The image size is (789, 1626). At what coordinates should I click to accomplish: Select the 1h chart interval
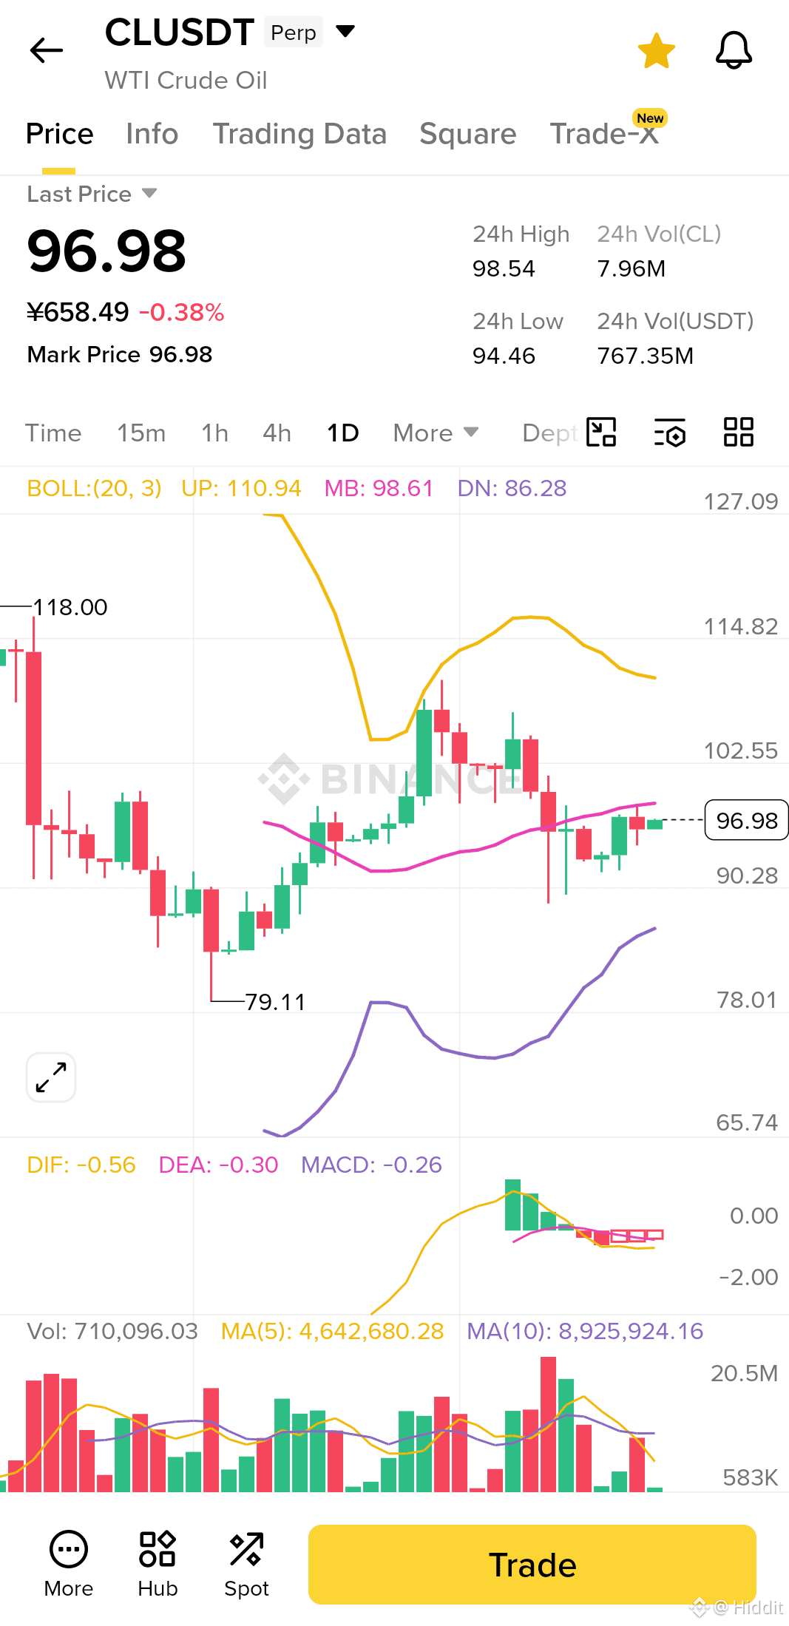click(214, 433)
